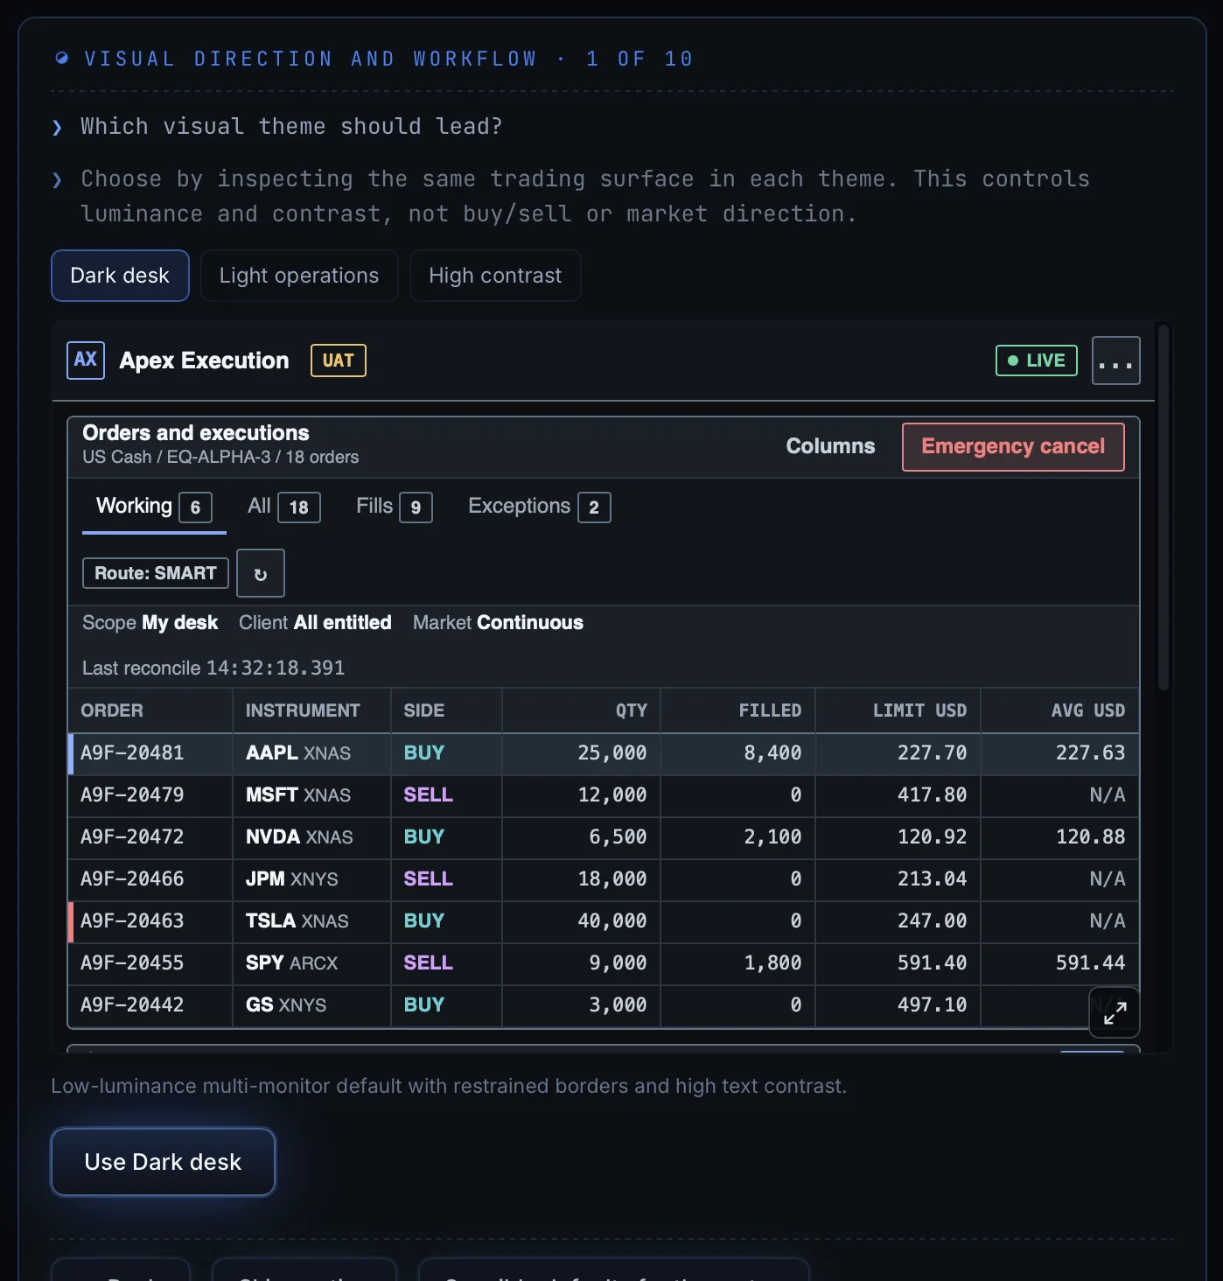Switch to the All orders tab
1223x1281 pixels.
click(284, 507)
